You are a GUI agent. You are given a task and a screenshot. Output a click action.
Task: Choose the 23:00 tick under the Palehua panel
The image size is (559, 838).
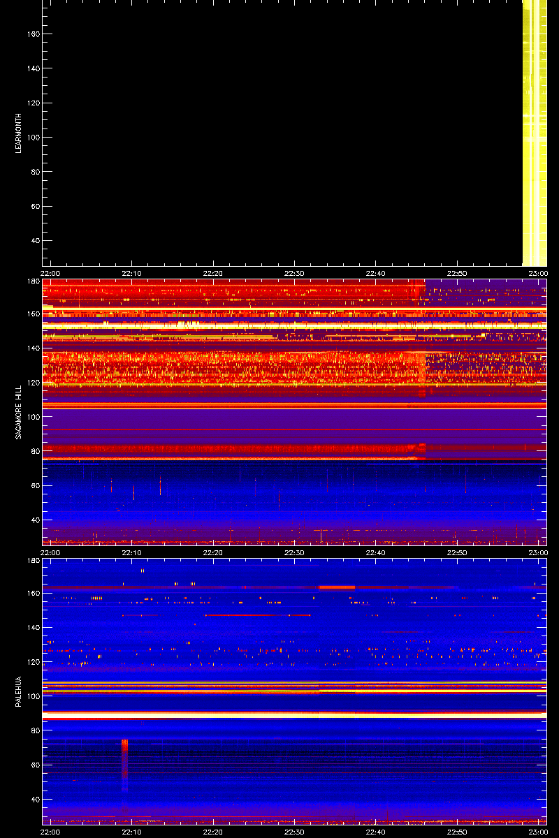(x=538, y=832)
